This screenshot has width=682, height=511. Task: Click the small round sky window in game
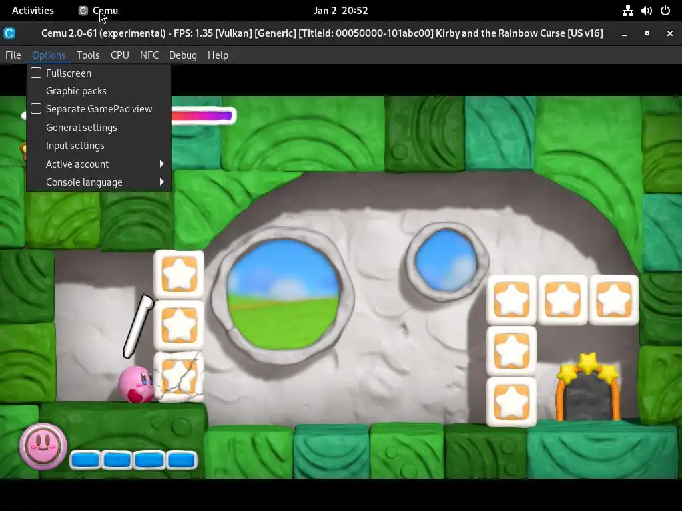pos(447,261)
